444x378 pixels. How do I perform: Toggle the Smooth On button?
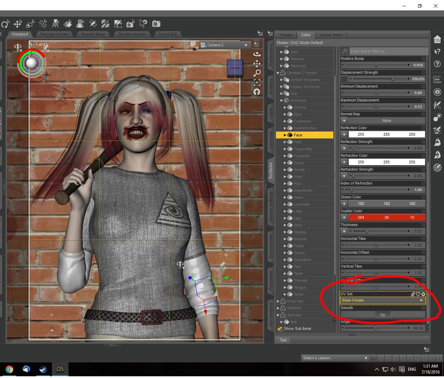coord(383,315)
